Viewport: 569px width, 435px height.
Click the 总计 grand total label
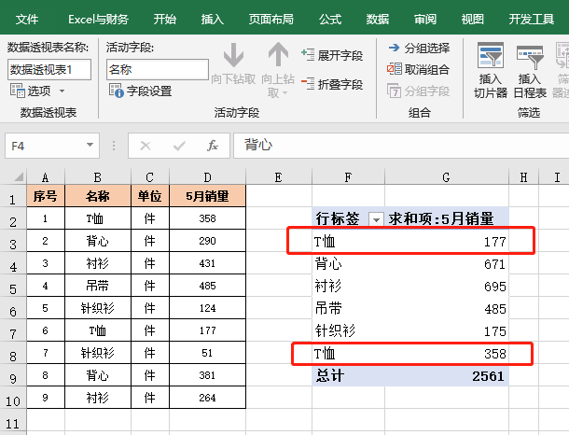tap(329, 376)
